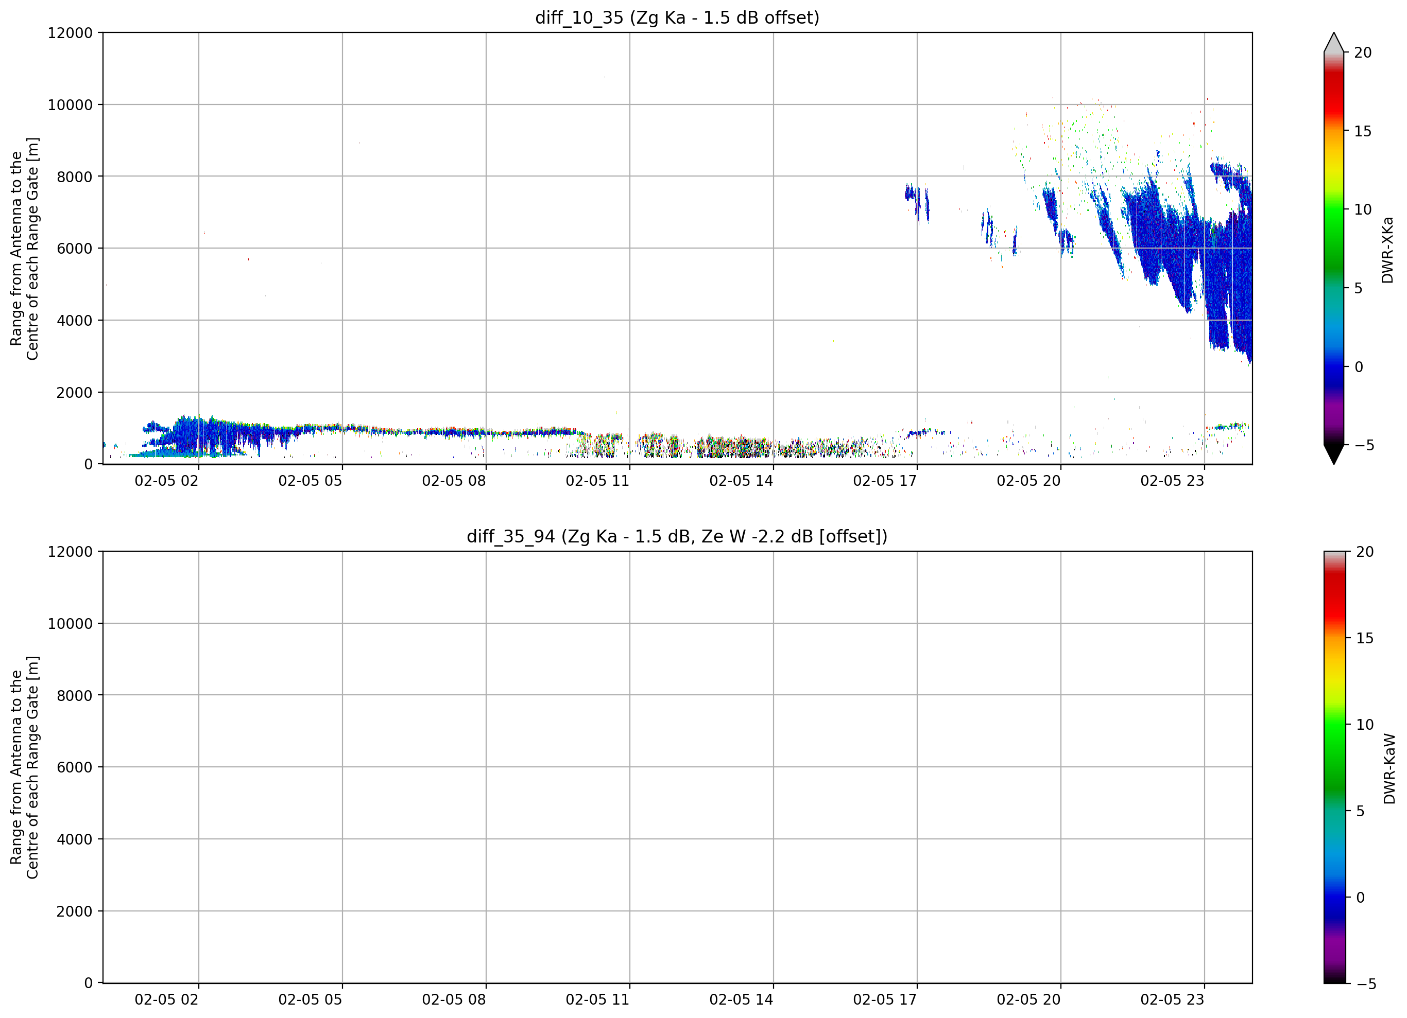This screenshot has height=1018, width=1407.
Task: Click top plot x tick 02-05 11
Action: 597,481
